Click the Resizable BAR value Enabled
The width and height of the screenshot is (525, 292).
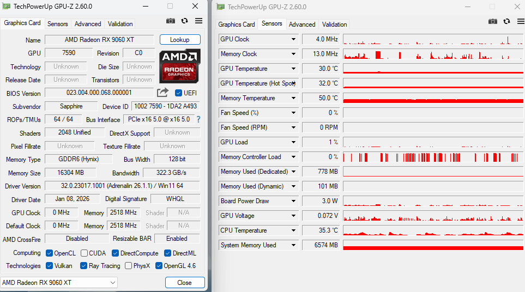(177, 239)
